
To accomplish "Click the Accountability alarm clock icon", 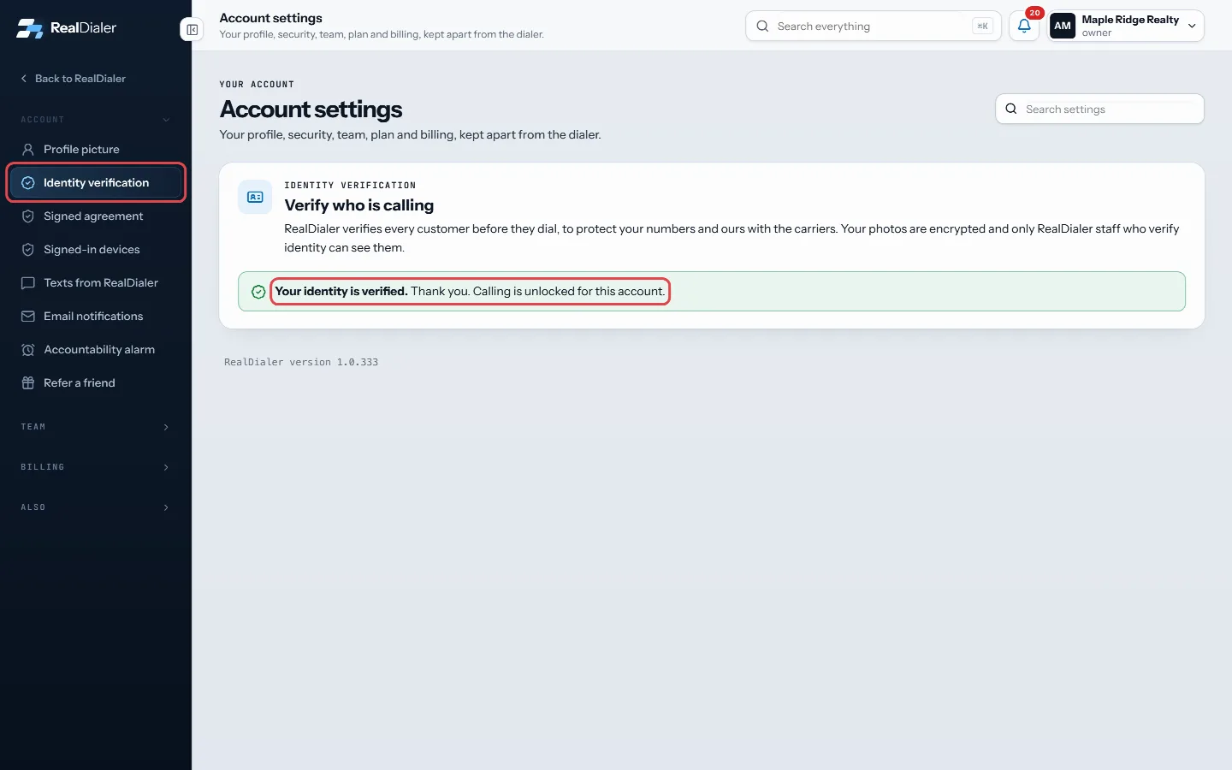I will 28,349.
